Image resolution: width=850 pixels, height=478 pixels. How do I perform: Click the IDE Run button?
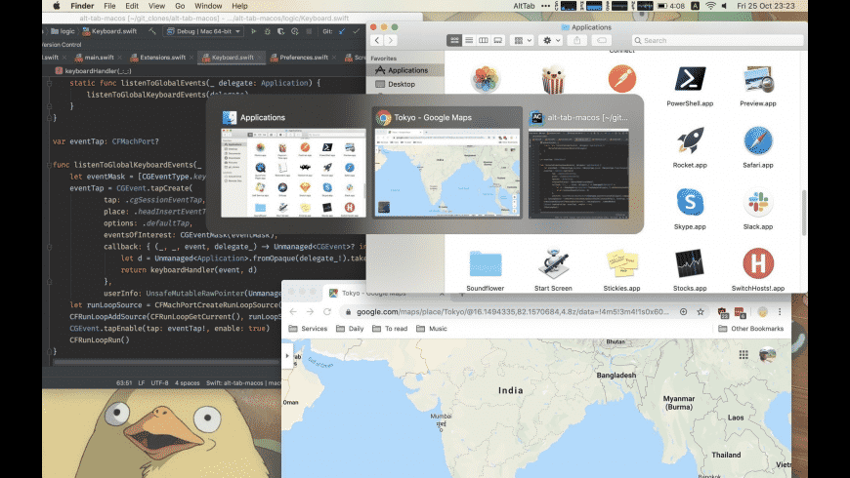pos(253,31)
